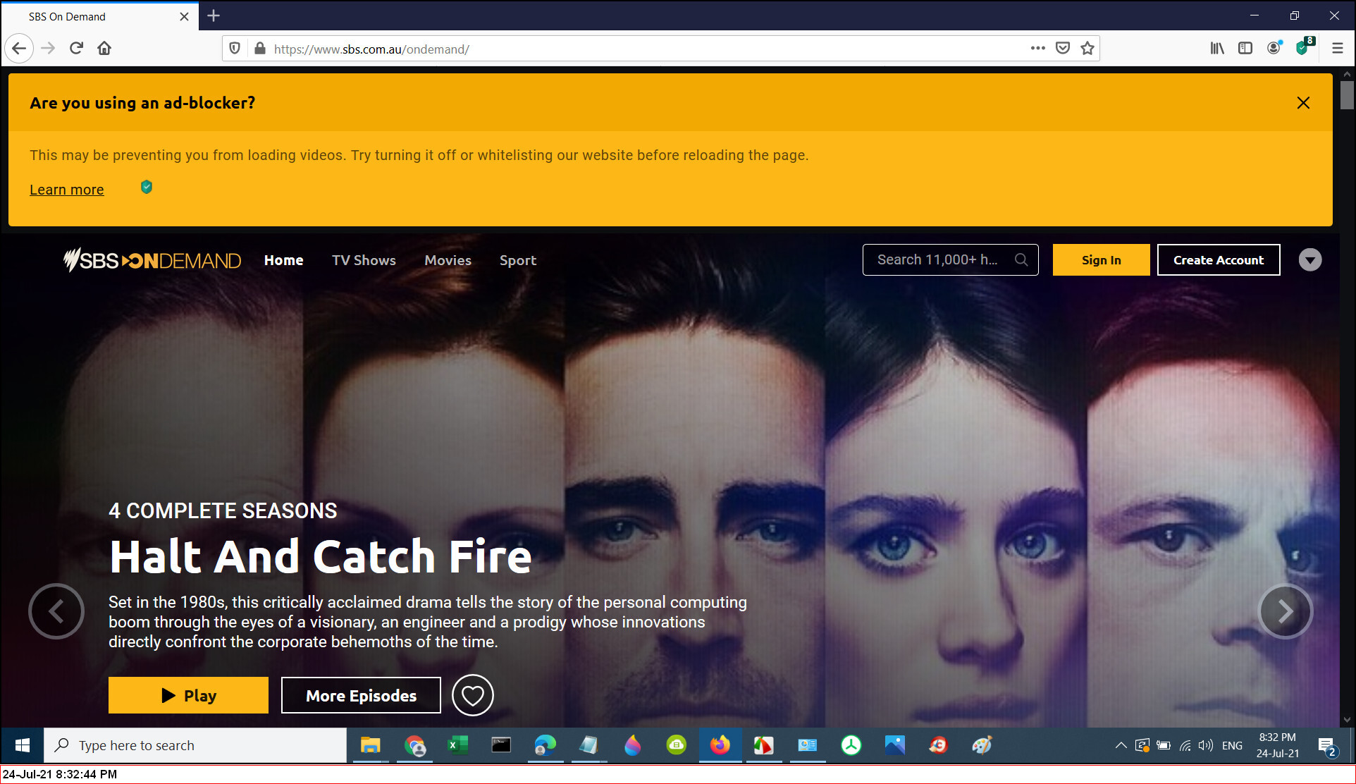Click the search magnifier icon in SBS search box
Image resolution: width=1356 pixels, height=784 pixels.
point(1021,260)
